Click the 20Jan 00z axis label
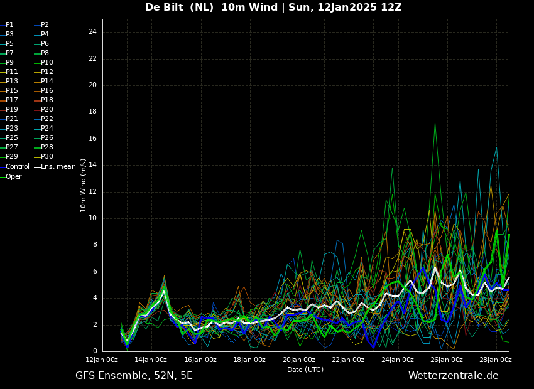The image size is (534, 389). 298,360
